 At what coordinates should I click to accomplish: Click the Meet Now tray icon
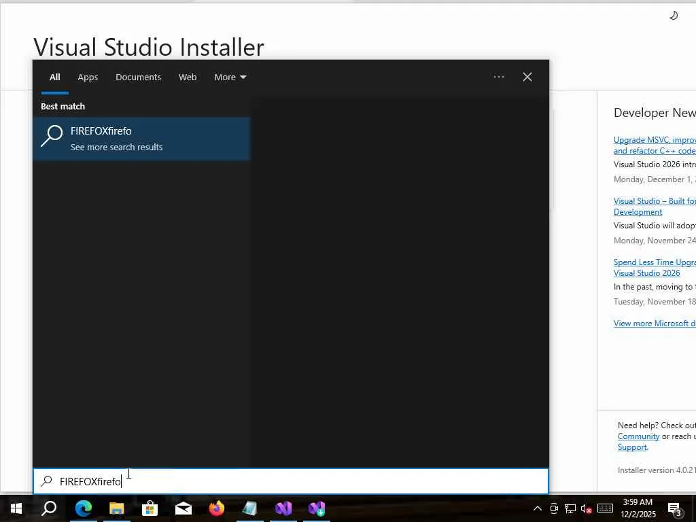coord(554,508)
